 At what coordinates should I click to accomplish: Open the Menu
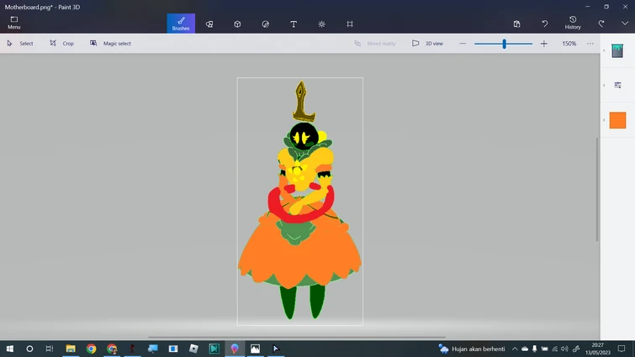14,23
